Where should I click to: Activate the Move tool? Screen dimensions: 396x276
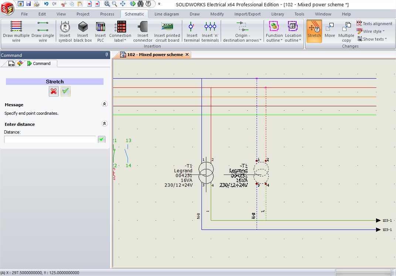(329, 31)
